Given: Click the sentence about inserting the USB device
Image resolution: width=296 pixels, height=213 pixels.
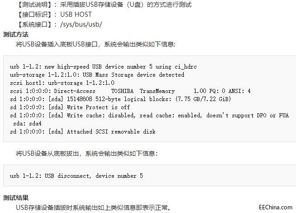Looking at the screenshot, I should pyautogui.click(x=95, y=44).
